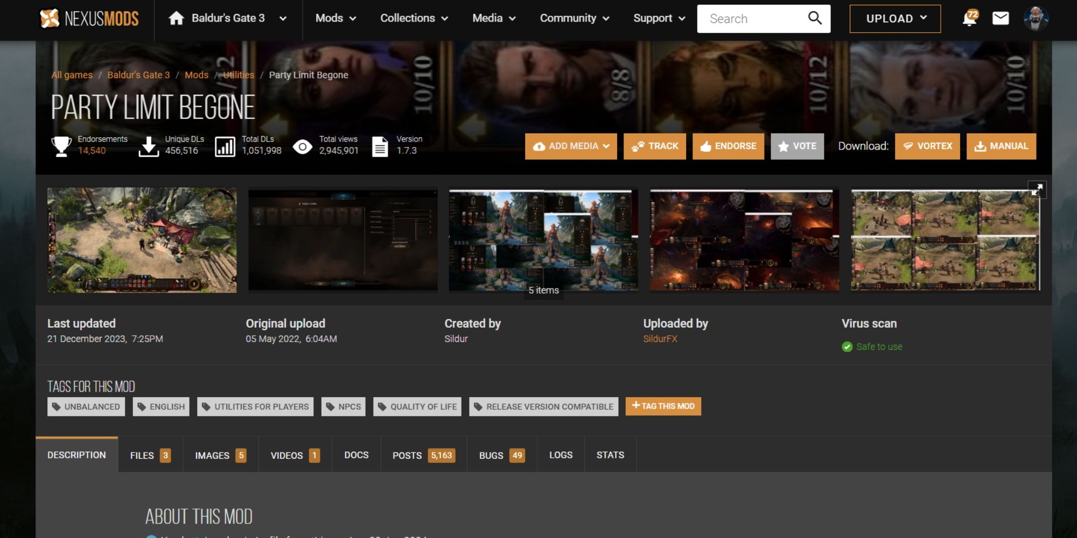The image size is (1077, 538).
Task: Click the Unbalanced tag
Action: pos(86,407)
